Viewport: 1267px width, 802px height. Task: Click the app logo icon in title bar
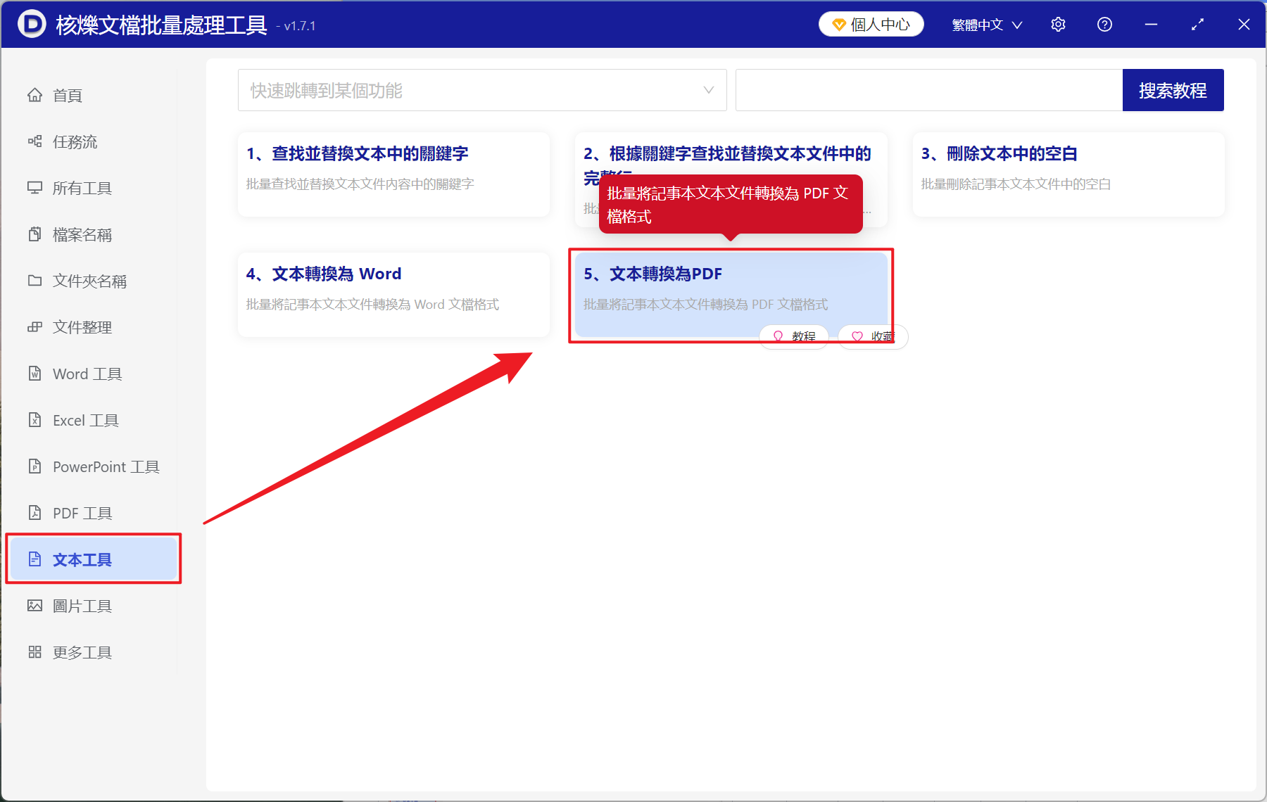tap(31, 24)
